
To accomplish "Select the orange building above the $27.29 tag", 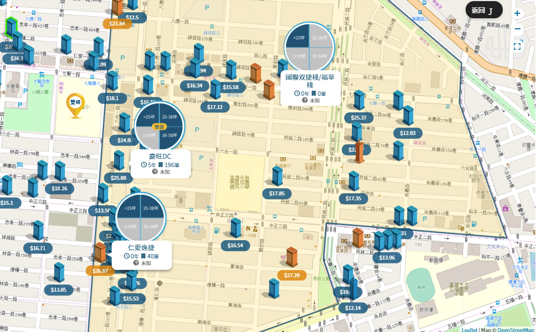I will (x=292, y=257).
